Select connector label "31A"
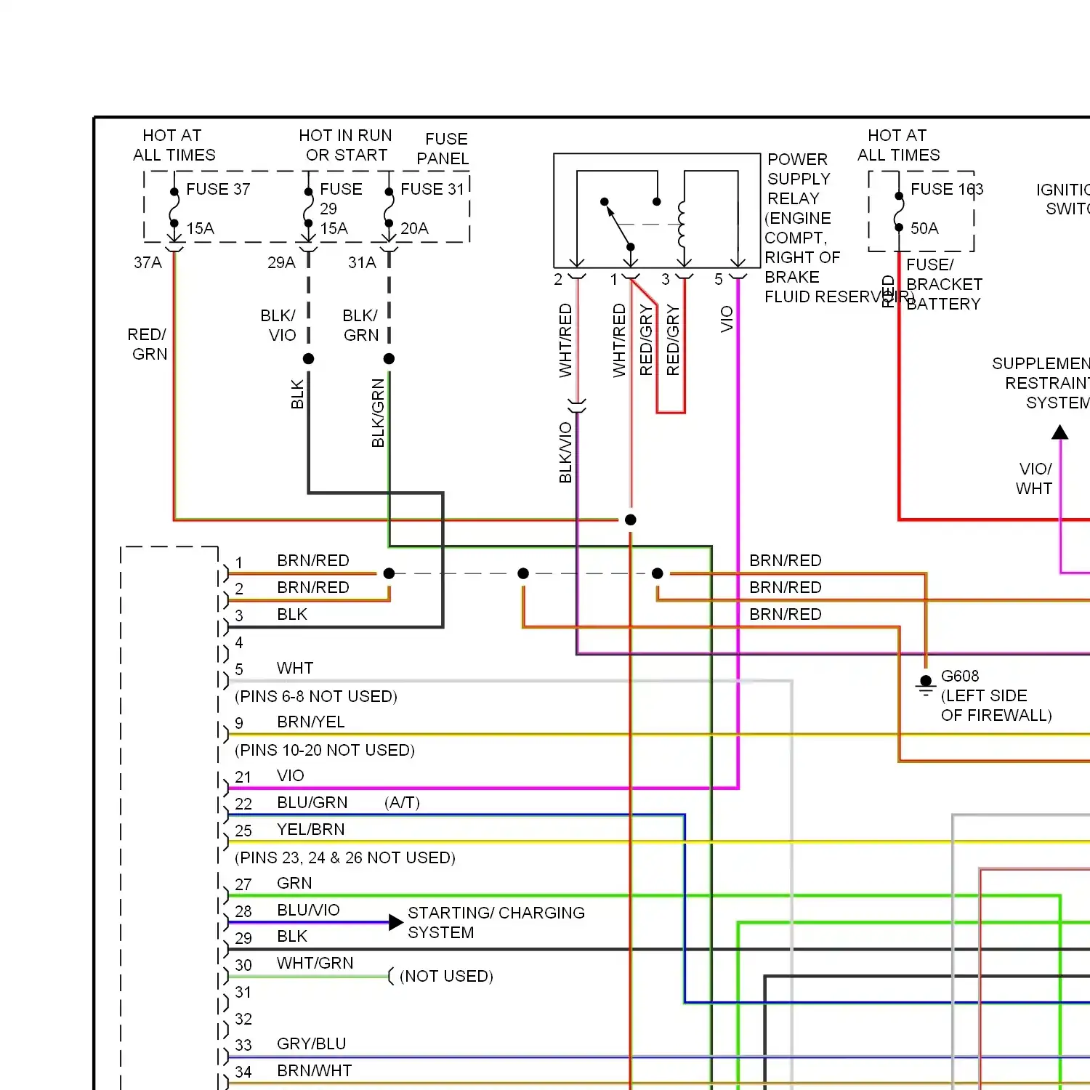 (x=362, y=263)
